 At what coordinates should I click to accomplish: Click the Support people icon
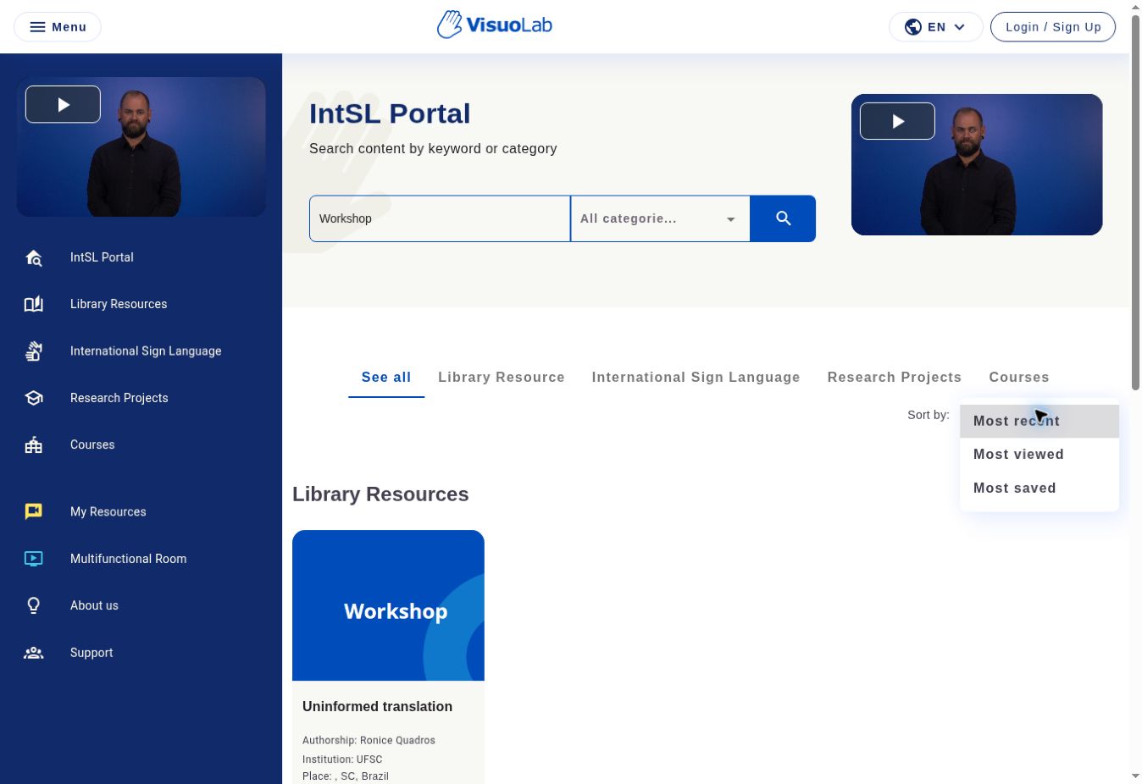34,653
